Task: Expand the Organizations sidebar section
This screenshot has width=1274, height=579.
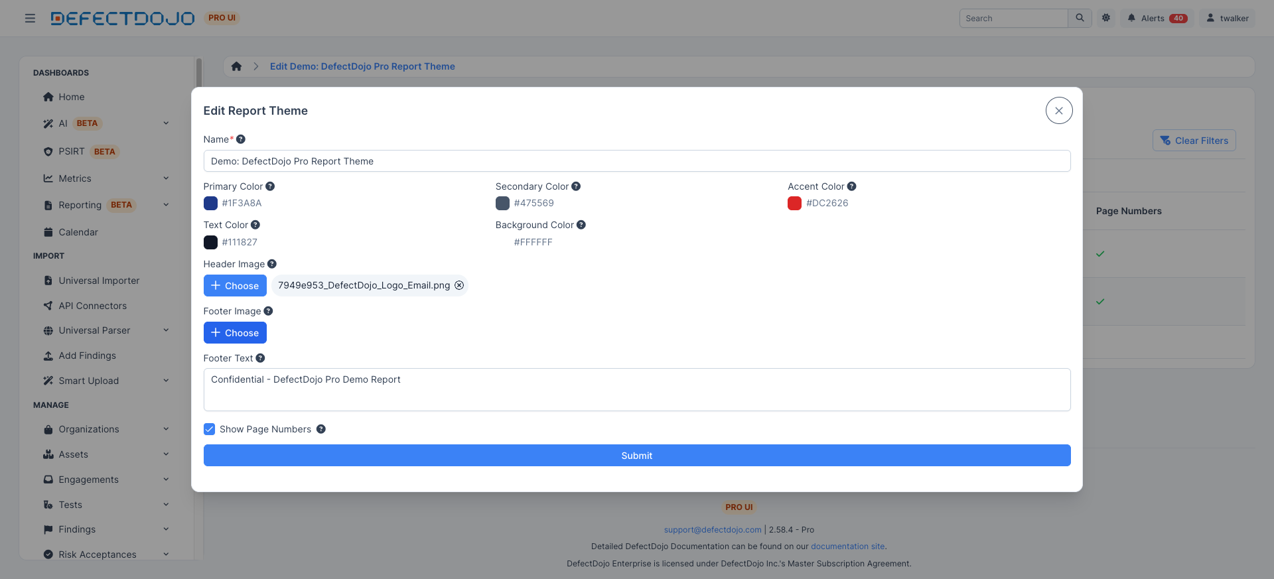Action: click(x=166, y=429)
